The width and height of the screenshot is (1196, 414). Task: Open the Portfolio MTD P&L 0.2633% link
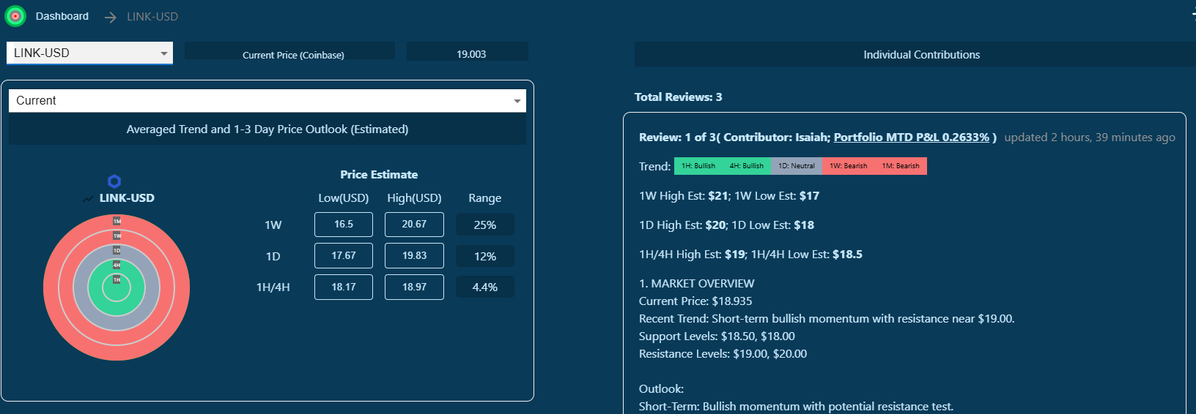pyautogui.click(x=912, y=138)
